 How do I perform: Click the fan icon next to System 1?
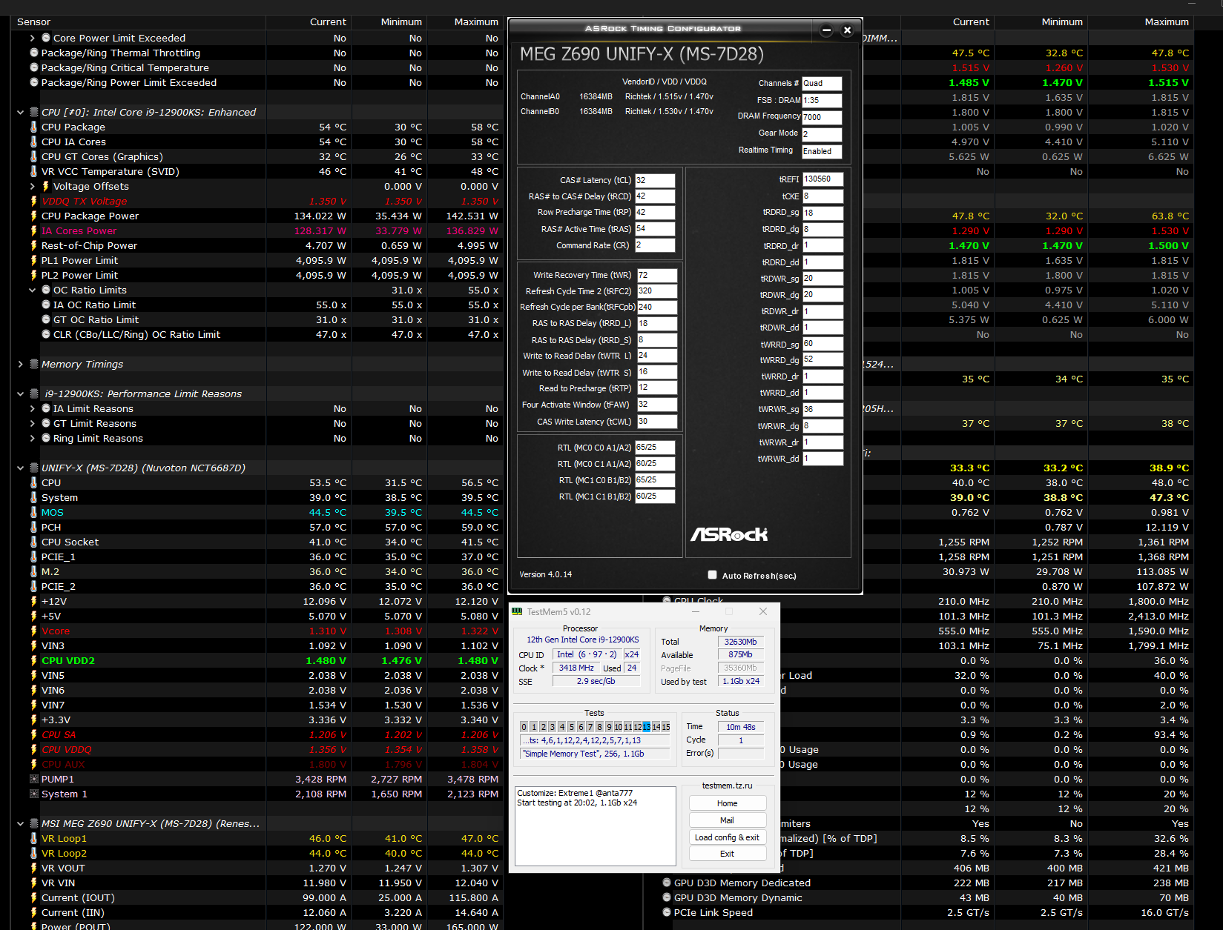[34, 794]
